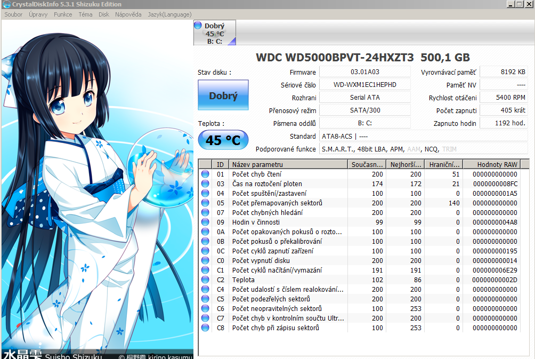This screenshot has width=535, height=359.
Task: Open the Funkce menu
Action: (63, 14)
